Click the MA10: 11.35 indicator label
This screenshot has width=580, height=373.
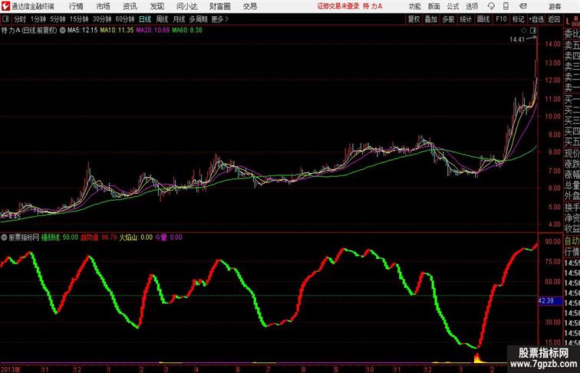[x=117, y=31]
